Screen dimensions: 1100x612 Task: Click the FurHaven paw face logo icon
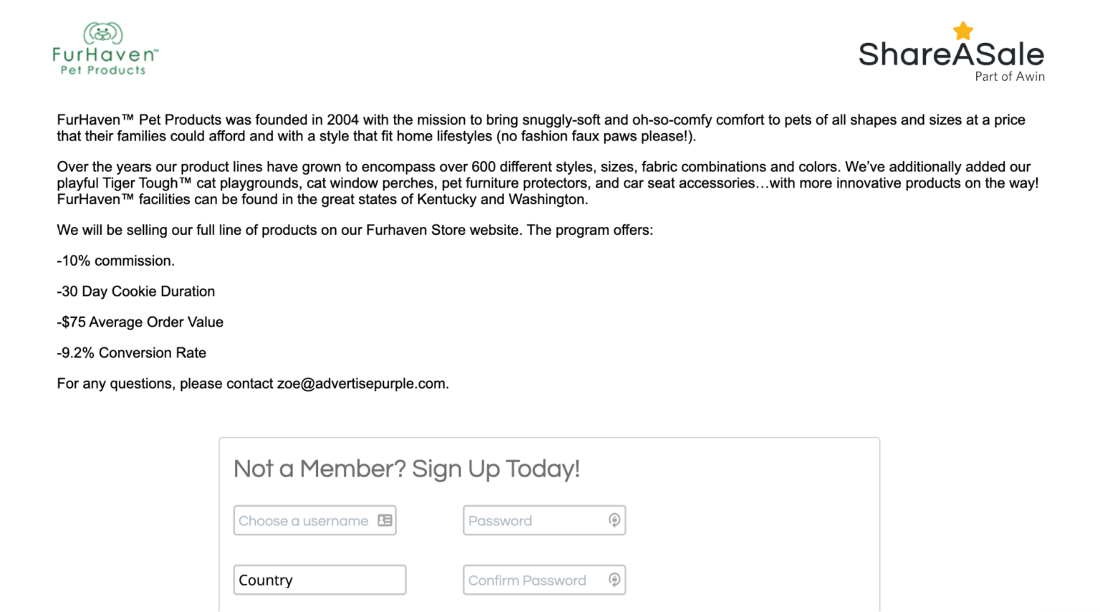coord(103,33)
